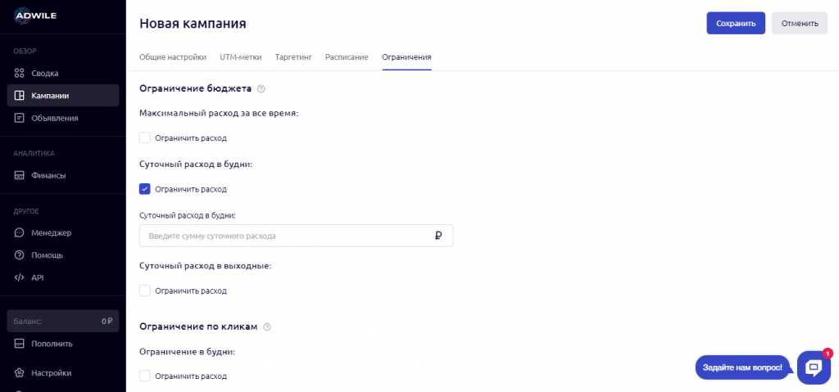Click the Менеджер chat icon
This screenshot has width=839, height=392.
click(x=20, y=232)
